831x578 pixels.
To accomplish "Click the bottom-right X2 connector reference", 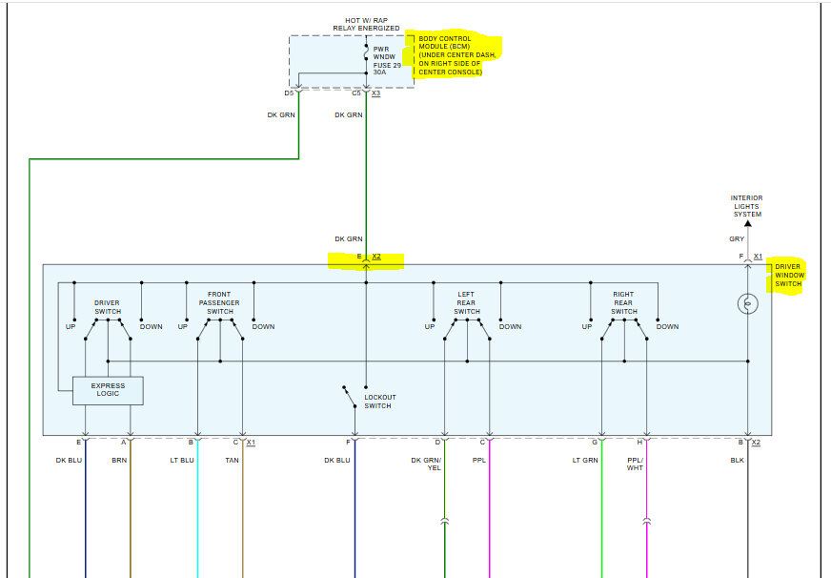I will tap(757, 443).
